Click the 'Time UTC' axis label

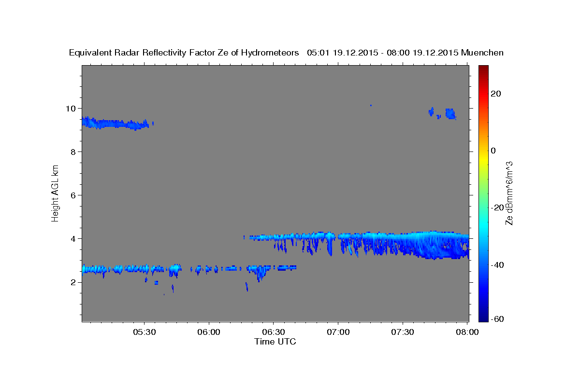[x=275, y=342]
